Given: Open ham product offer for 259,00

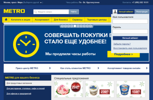Looking at the screenshot, I should pyautogui.click(x=69, y=89).
